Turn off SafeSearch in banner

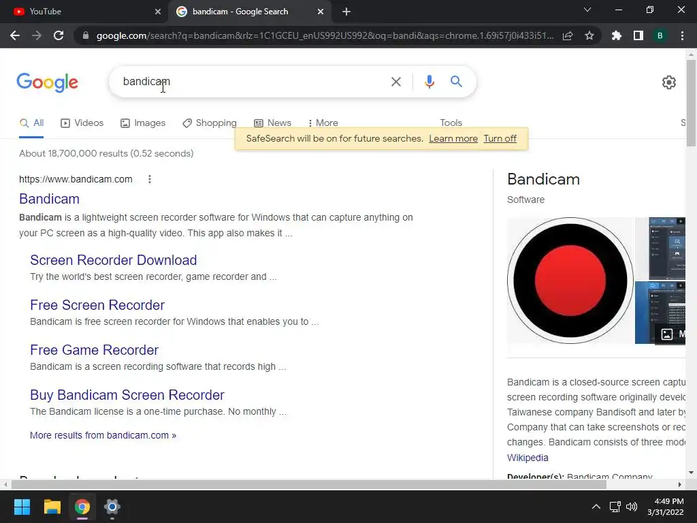(x=500, y=139)
